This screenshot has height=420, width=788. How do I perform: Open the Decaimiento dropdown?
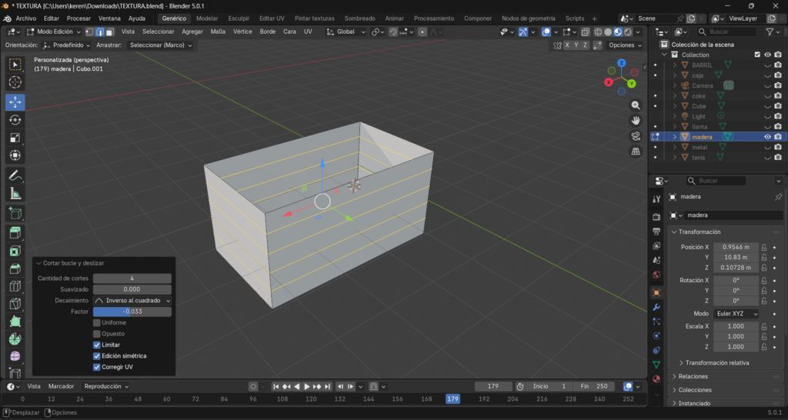pos(132,300)
